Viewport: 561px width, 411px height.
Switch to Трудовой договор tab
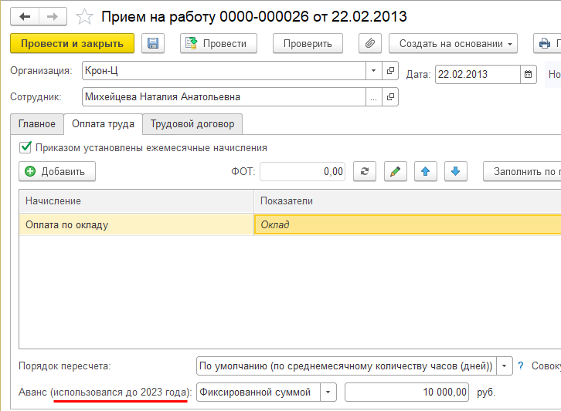point(193,123)
